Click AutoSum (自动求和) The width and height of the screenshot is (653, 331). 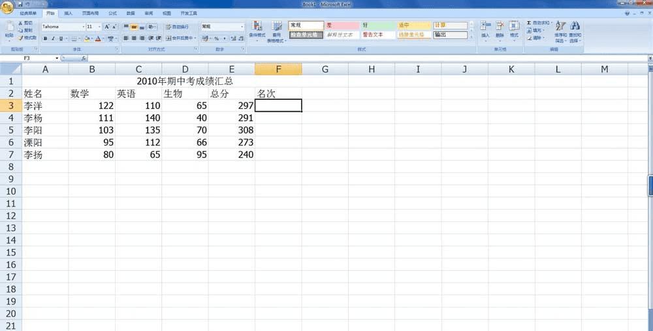[539, 23]
